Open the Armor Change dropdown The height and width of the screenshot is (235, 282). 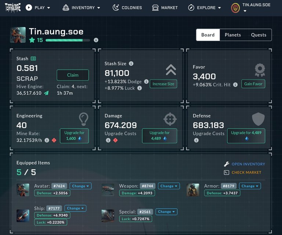(250, 186)
